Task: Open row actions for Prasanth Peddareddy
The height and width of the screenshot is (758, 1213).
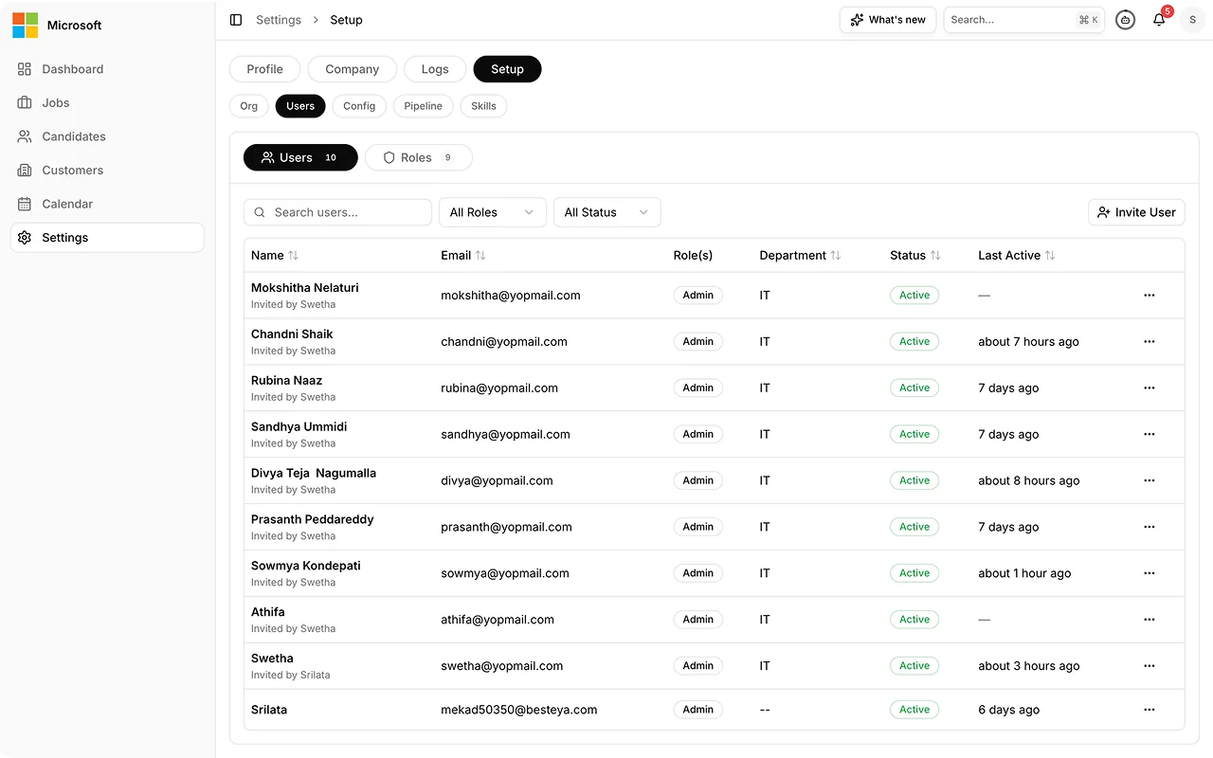Action: pyautogui.click(x=1150, y=528)
